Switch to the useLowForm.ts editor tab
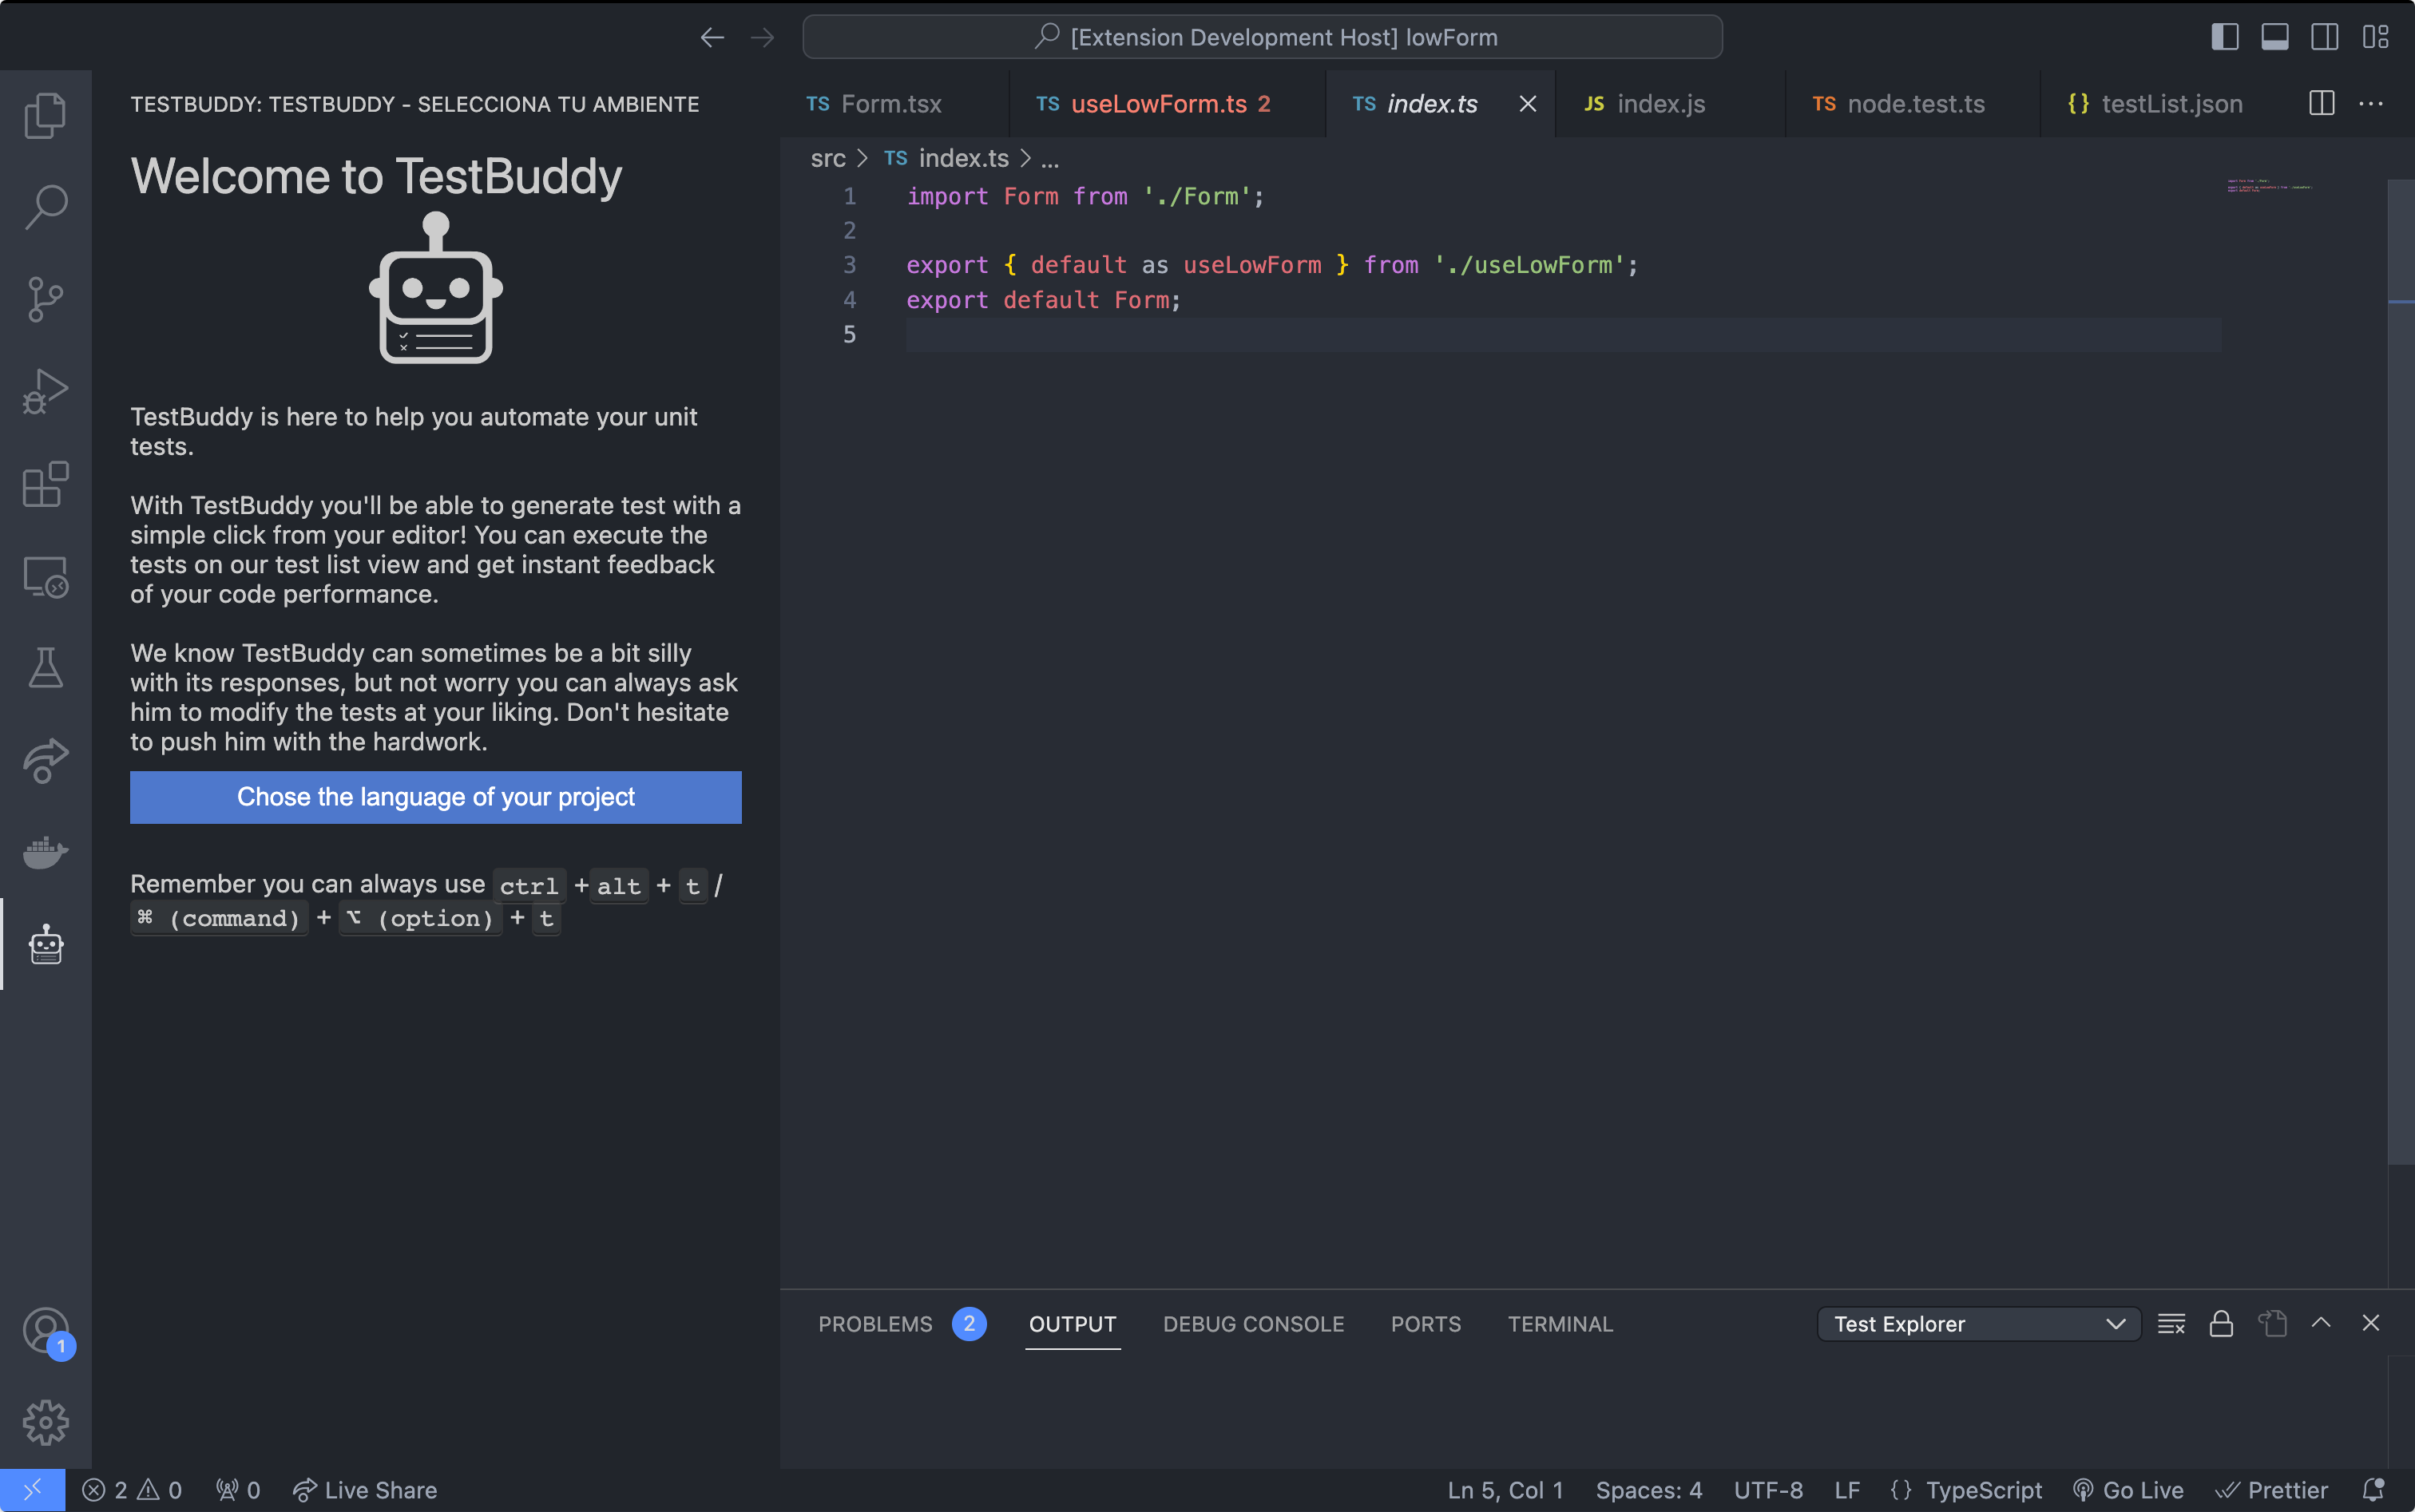The image size is (2415, 1512). (x=1159, y=104)
